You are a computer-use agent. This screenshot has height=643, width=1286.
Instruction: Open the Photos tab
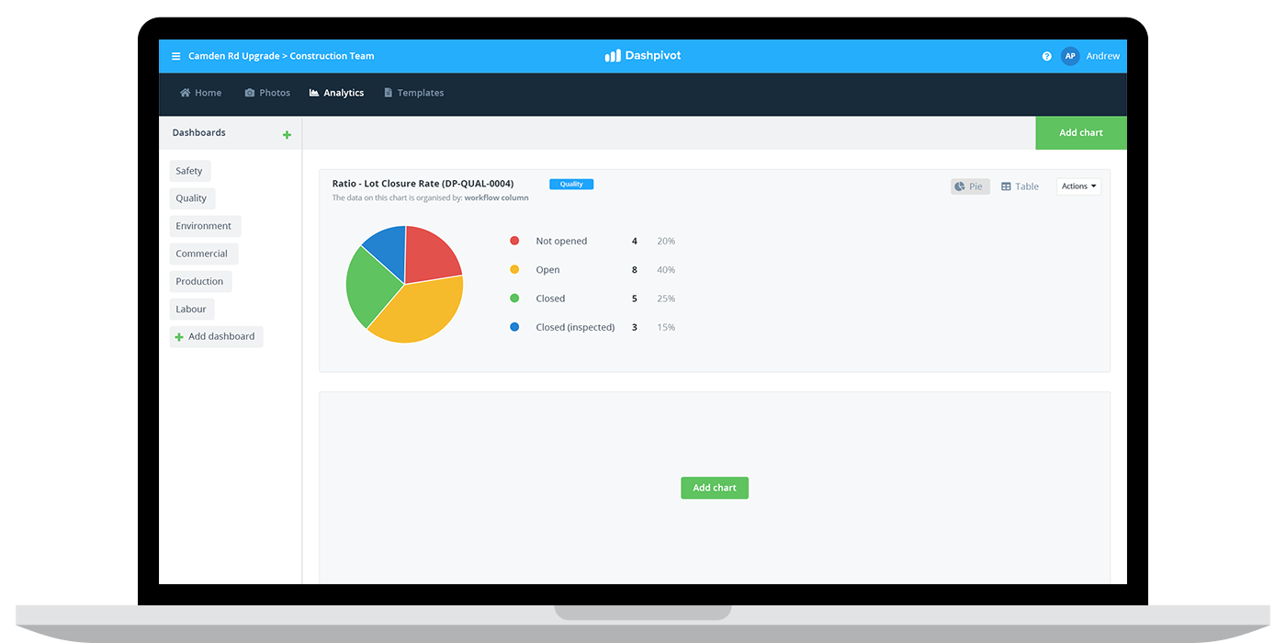click(x=267, y=93)
